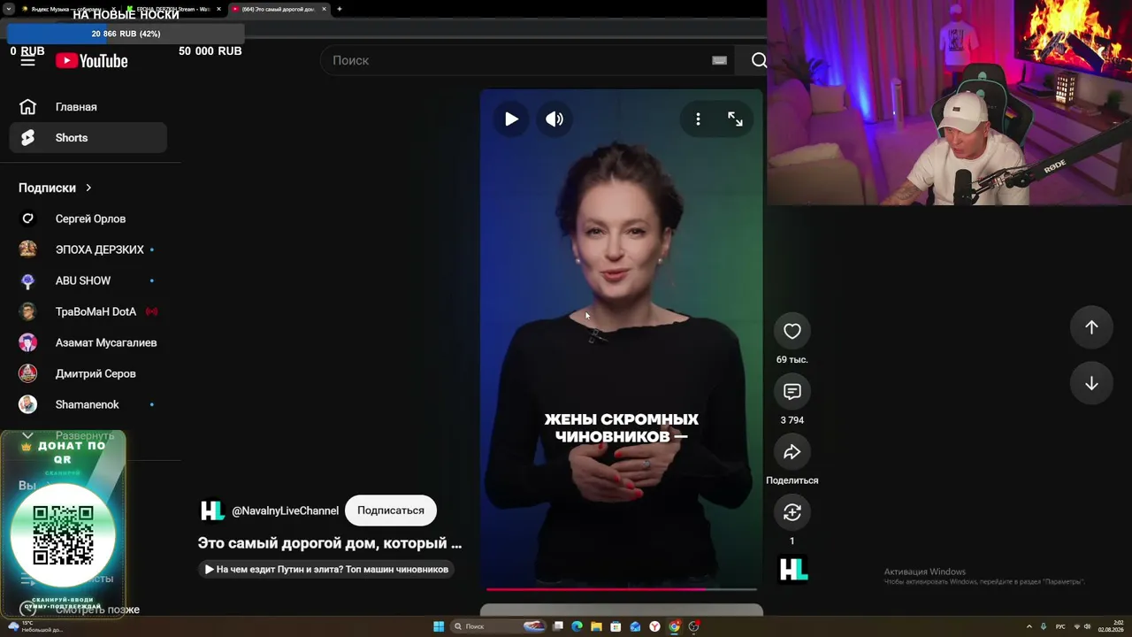Click the Поделиться label
The width and height of the screenshot is (1132, 637).
[792, 480]
